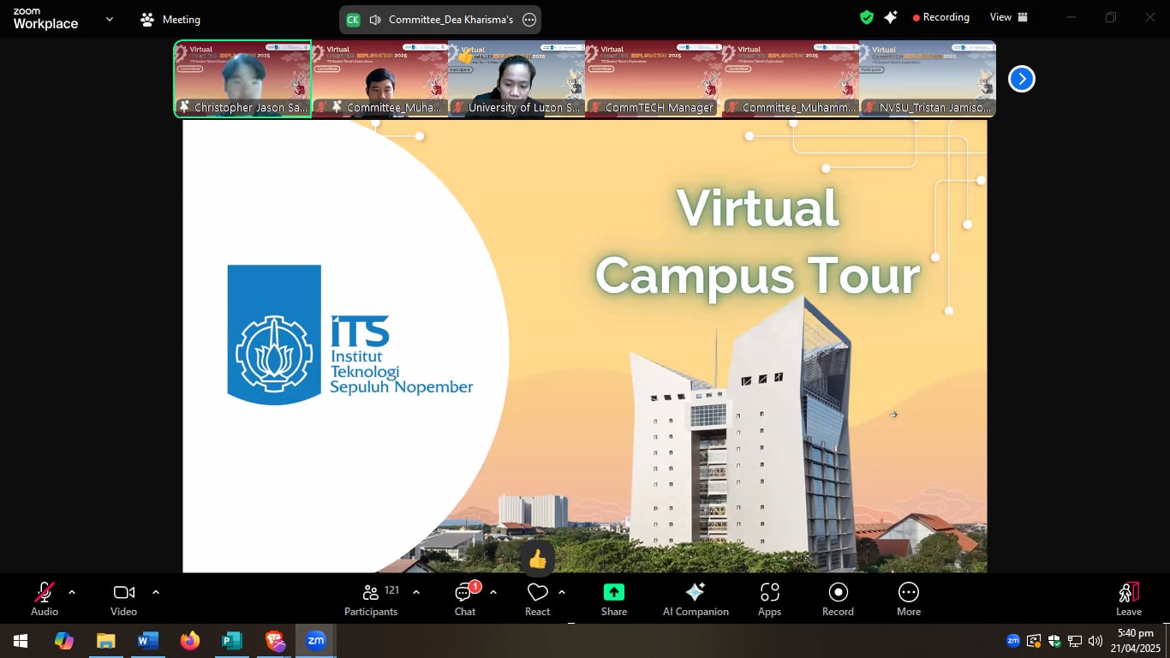
Task: Open network tray icon
Action: click(x=1075, y=641)
